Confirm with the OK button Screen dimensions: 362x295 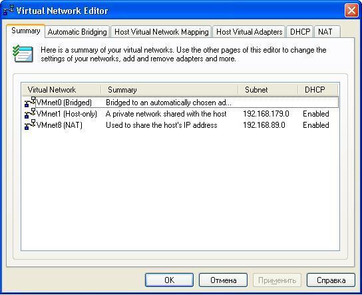pyautogui.click(x=169, y=280)
